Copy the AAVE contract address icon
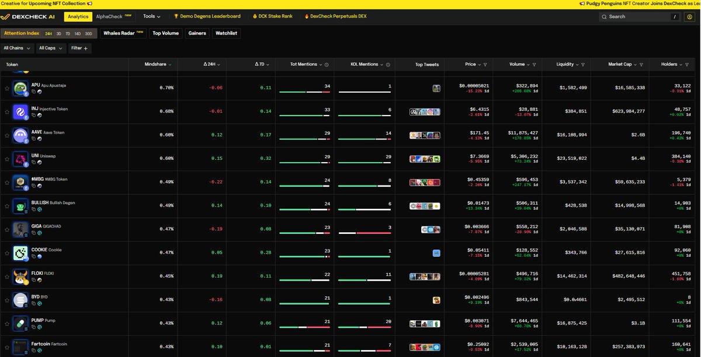701x357 pixels. coord(34,138)
